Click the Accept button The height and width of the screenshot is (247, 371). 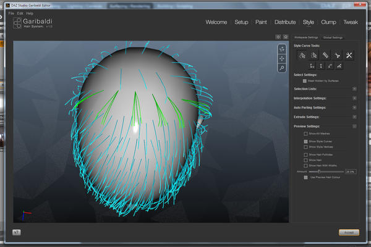tap(349, 233)
